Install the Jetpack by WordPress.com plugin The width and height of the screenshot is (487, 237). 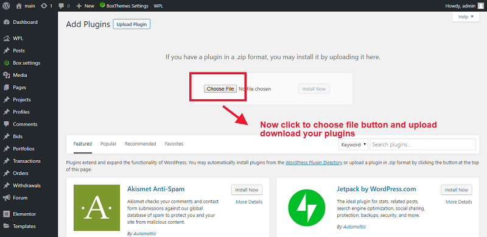coord(457,189)
